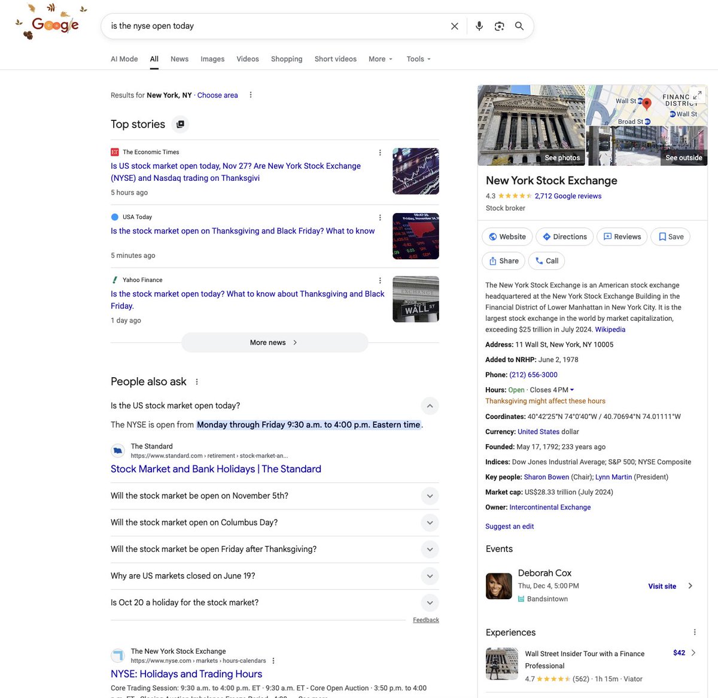Click Suggest an edit
Viewport: 718px width, 698px height.
(x=510, y=526)
